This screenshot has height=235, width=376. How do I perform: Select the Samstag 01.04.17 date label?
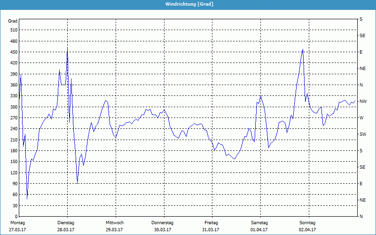click(x=259, y=226)
